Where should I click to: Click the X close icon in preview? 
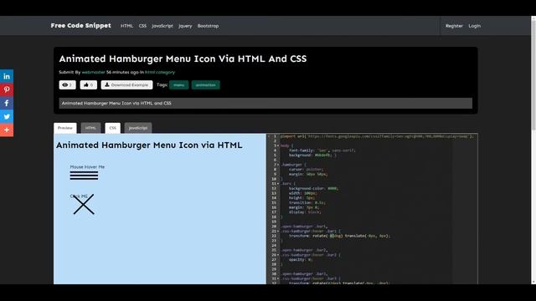click(x=84, y=204)
